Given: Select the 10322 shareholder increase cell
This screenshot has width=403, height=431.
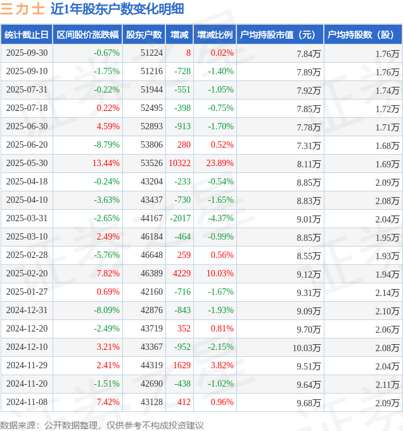Looking at the screenshot, I should tap(180, 164).
